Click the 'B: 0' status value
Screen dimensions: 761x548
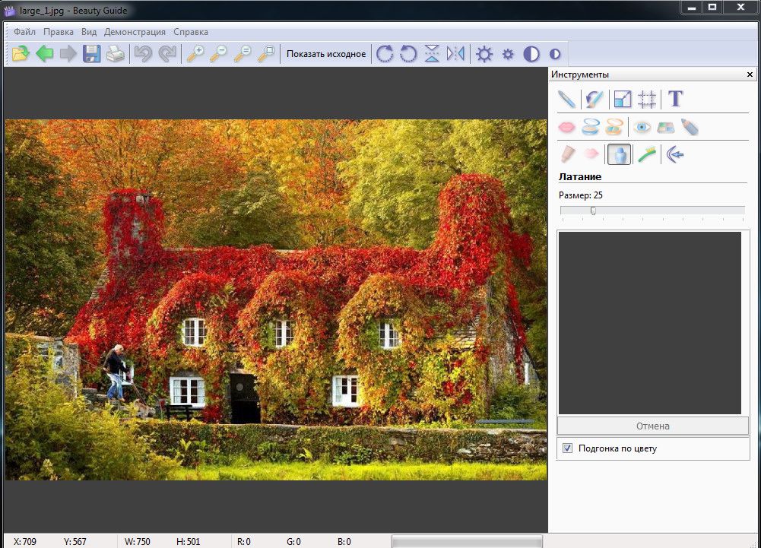(x=344, y=541)
